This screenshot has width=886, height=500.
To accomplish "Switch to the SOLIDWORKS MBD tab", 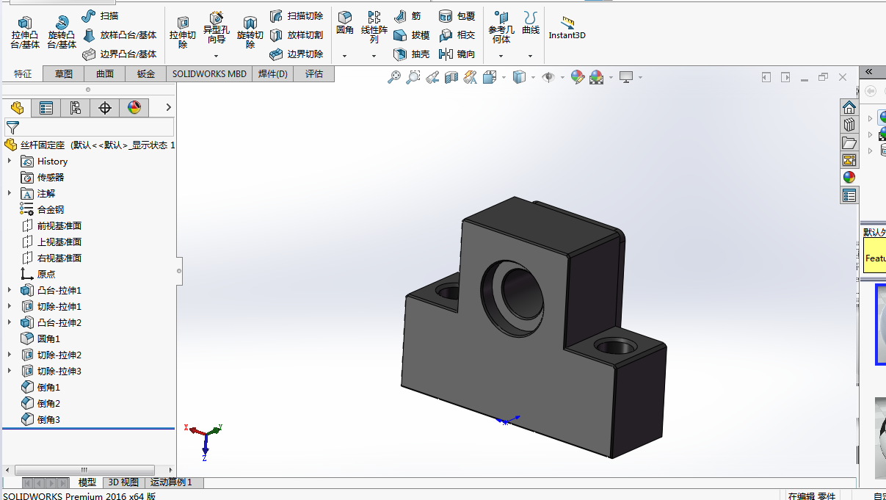I will coord(209,73).
